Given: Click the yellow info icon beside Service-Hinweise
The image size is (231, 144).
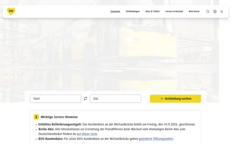Looking at the screenshot, I should pos(36,117).
